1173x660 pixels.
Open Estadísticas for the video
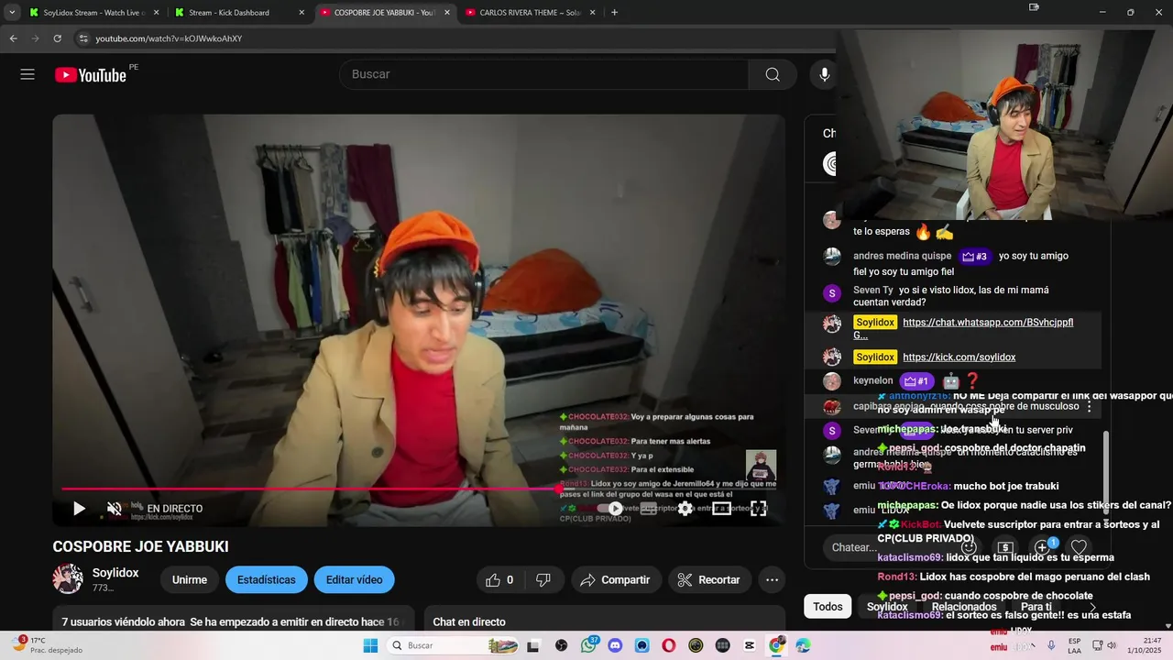pos(266,580)
